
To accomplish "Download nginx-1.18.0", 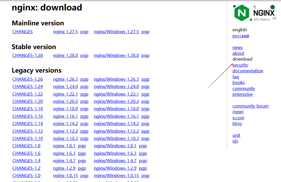I will pos(65,109).
